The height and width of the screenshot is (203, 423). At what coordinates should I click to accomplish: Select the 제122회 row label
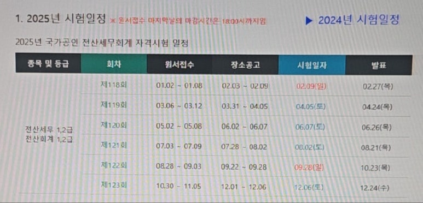[x=113, y=165]
